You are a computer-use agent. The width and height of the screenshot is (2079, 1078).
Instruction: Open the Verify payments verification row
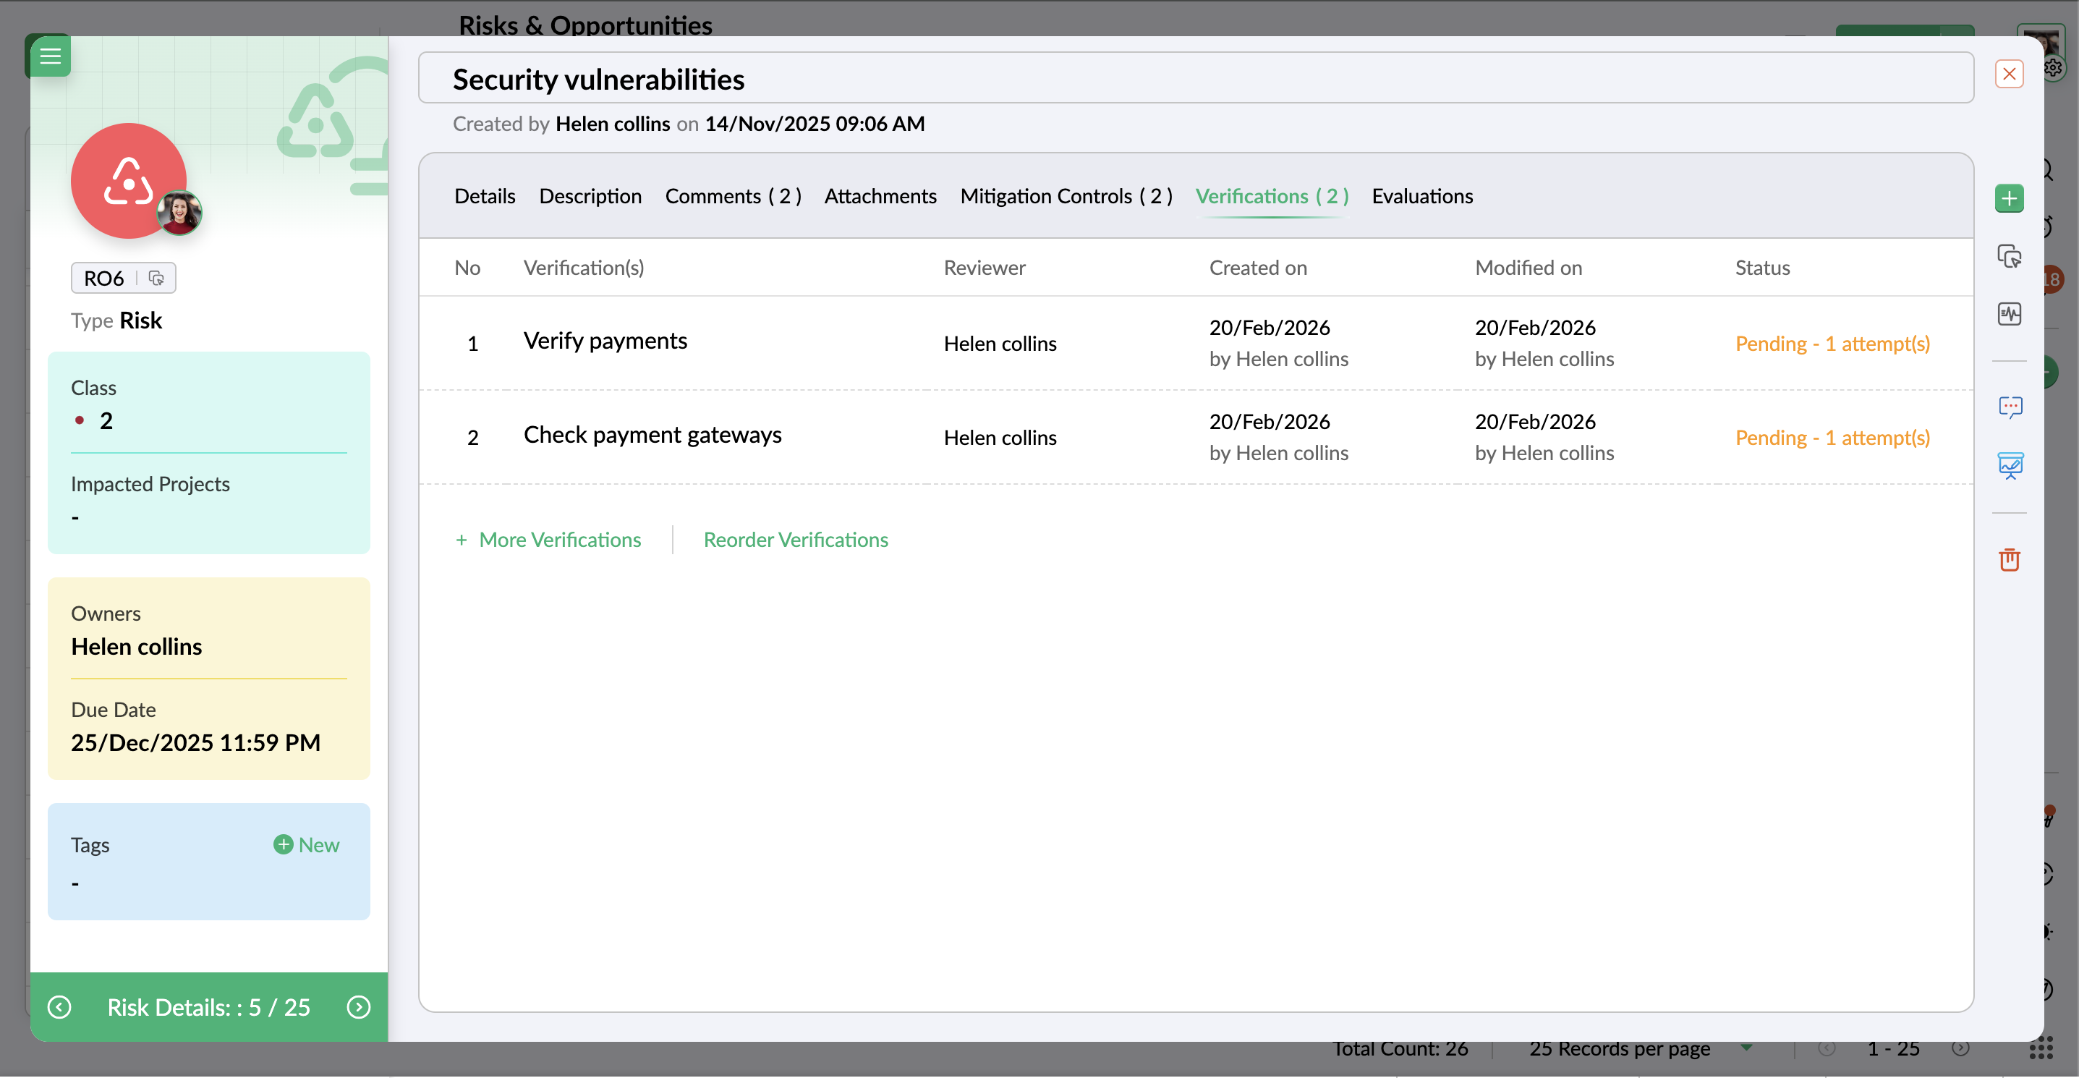point(605,341)
